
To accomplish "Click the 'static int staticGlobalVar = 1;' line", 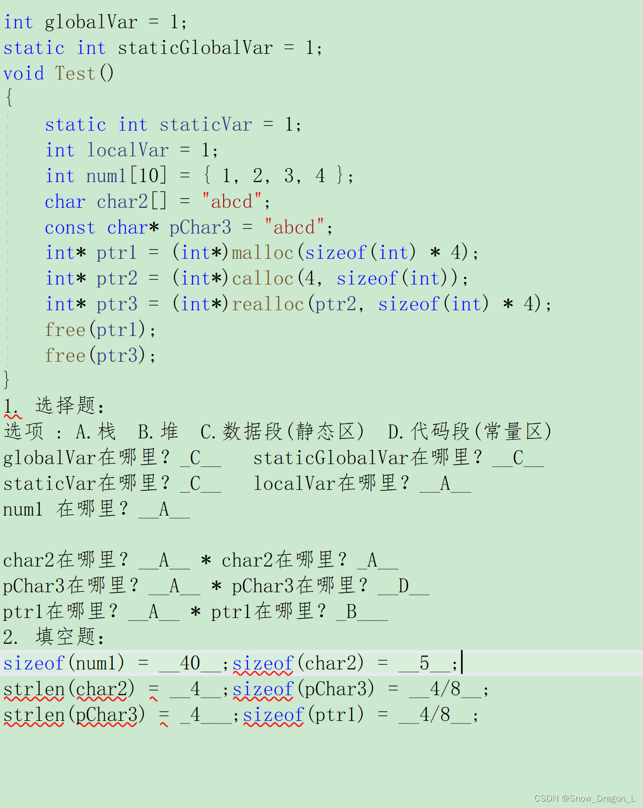I will click(x=163, y=48).
